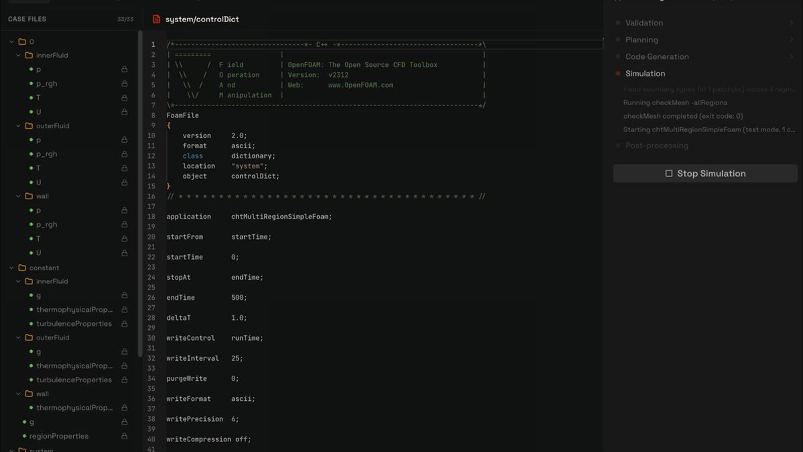Click the system/controlDict tab title
803x452 pixels.
coord(202,19)
